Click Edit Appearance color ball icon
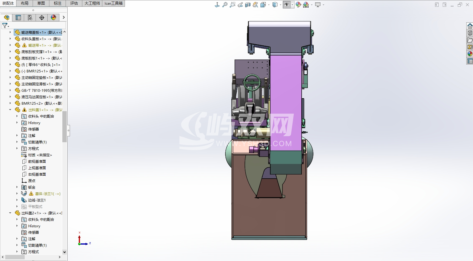Image resolution: width=473 pixels, height=261 pixels. pyautogui.click(x=298, y=5)
